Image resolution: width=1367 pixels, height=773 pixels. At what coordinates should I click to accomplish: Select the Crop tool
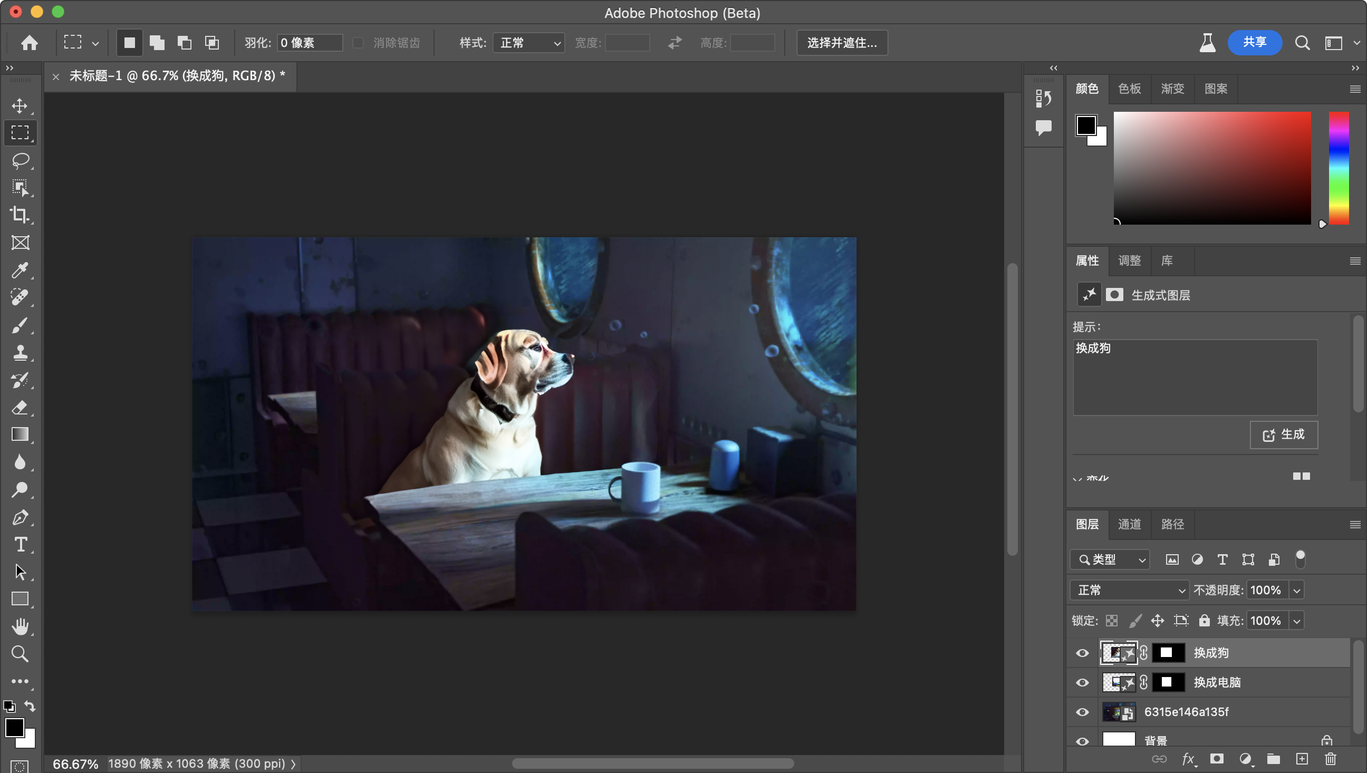click(x=20, y=215)
